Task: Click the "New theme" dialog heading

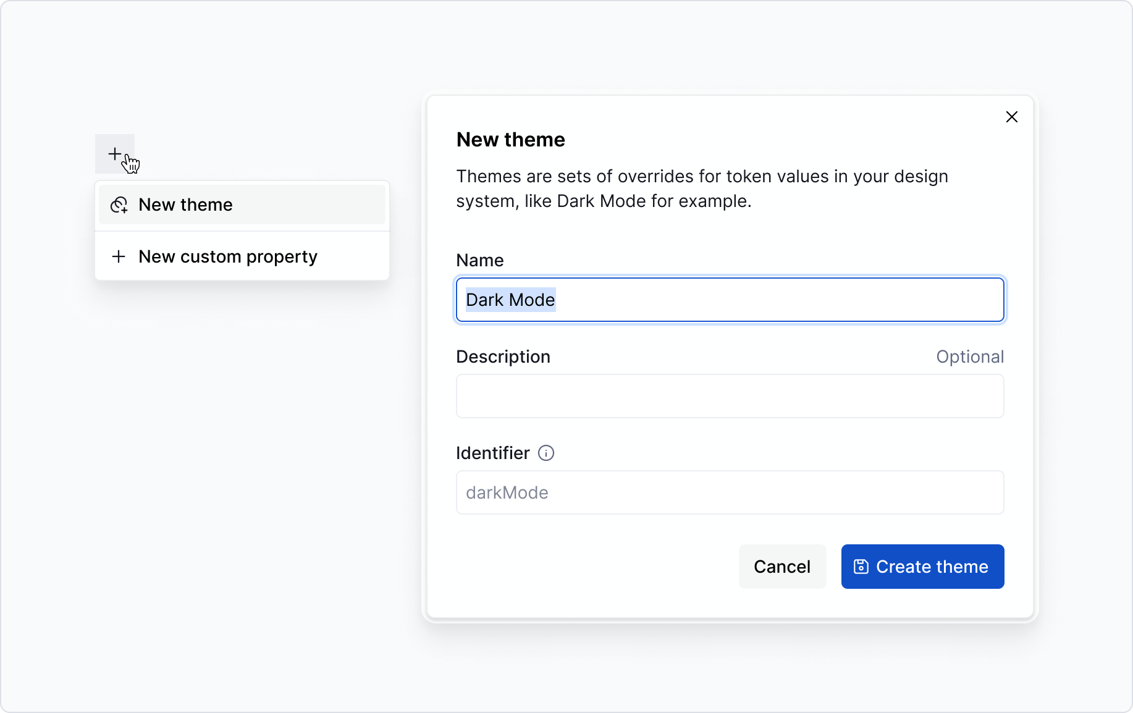Action: pos(510,140)
